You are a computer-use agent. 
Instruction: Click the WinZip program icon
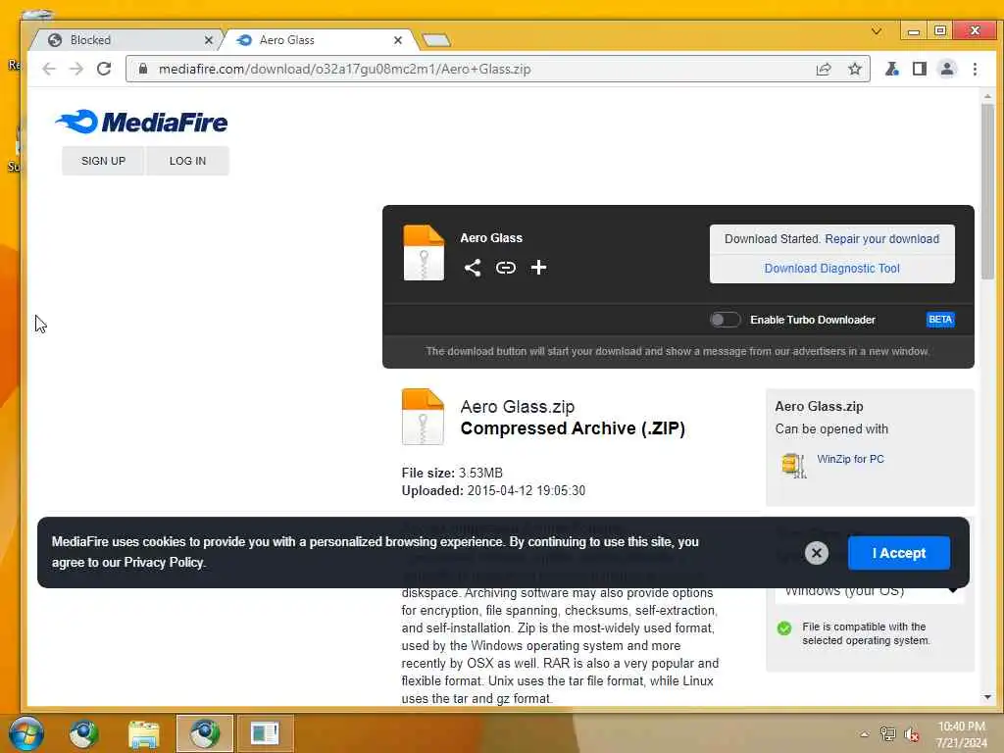pos(794,466)
